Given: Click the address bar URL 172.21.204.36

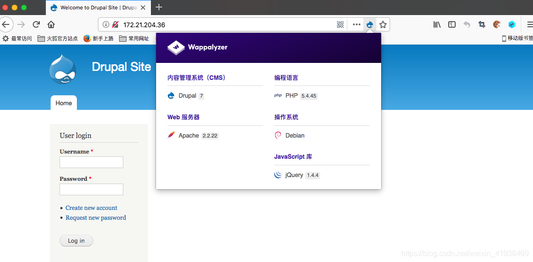Looking at the screenshot, I should click(144, 24).
